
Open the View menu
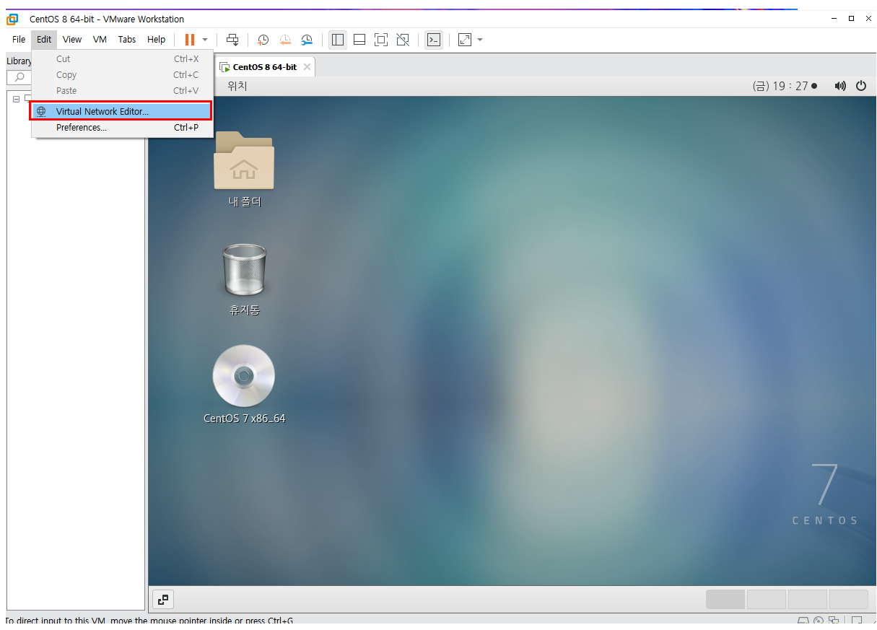(x=72, y=40)
